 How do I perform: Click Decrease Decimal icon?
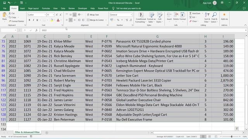point(131,20)
